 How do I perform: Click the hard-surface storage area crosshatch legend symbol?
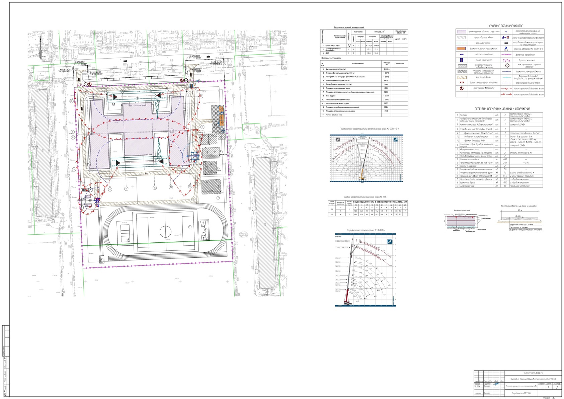tap(462, 66)
